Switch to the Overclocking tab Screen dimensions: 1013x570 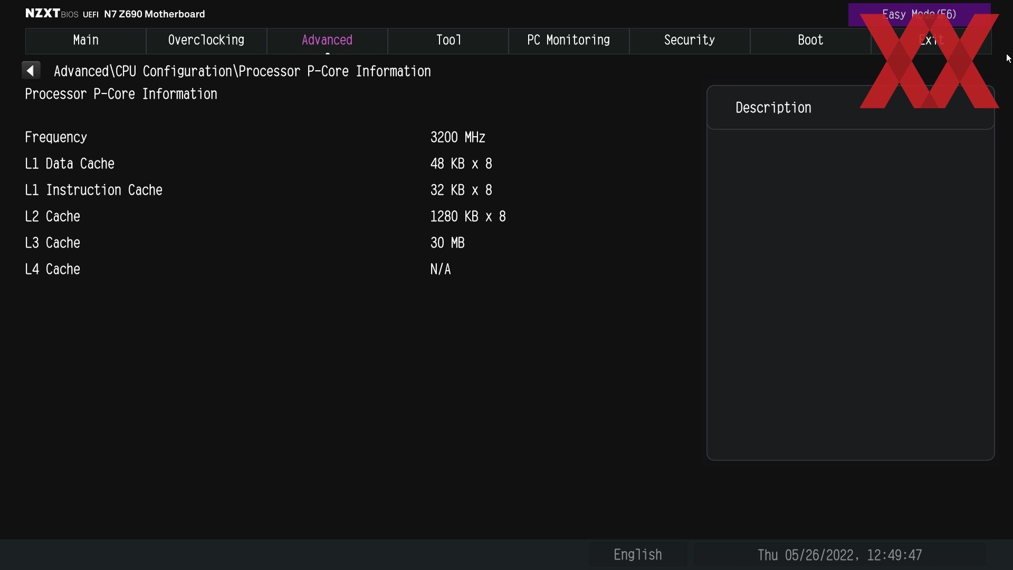[x=206, y=41]
